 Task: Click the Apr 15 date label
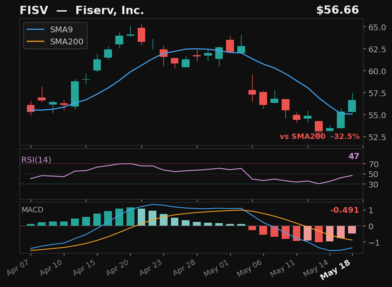(84, 268)
